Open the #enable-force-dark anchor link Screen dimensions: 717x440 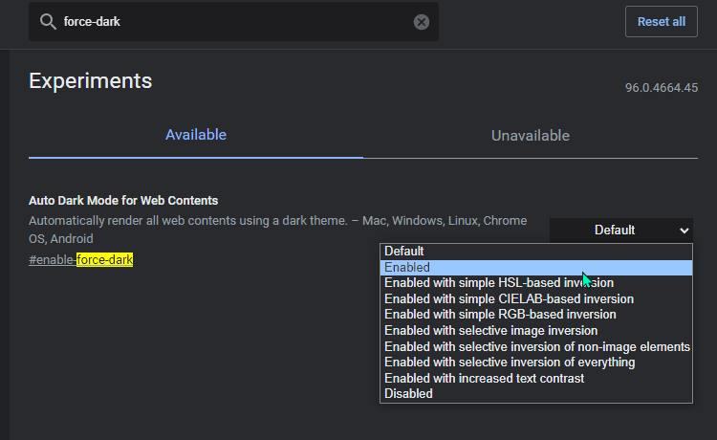[81, 260]
